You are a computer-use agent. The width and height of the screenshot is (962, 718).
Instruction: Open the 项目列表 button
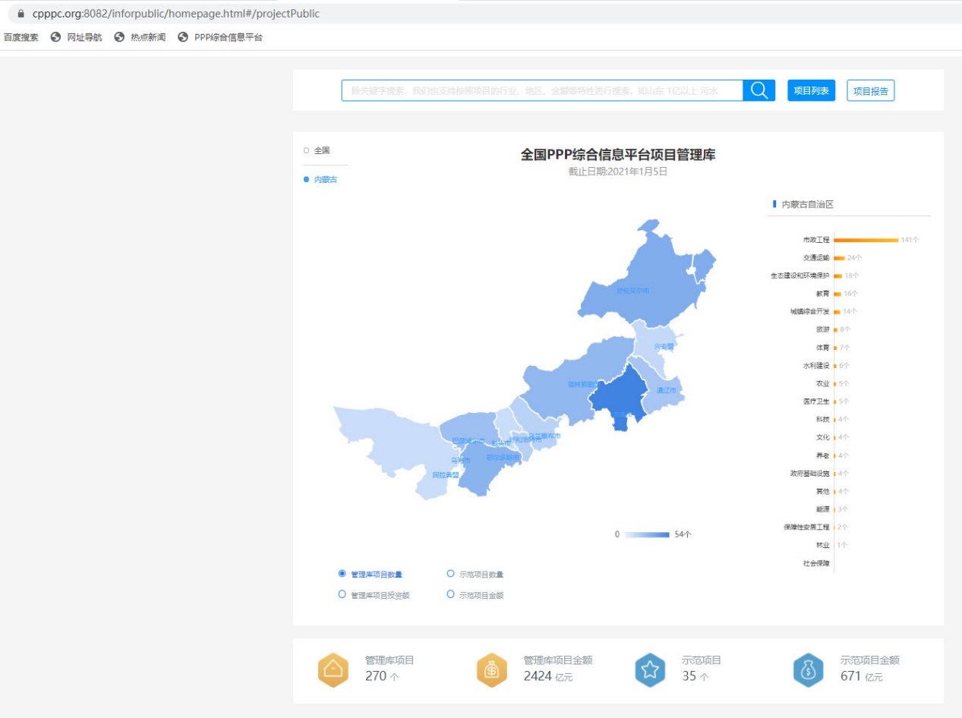811,90
